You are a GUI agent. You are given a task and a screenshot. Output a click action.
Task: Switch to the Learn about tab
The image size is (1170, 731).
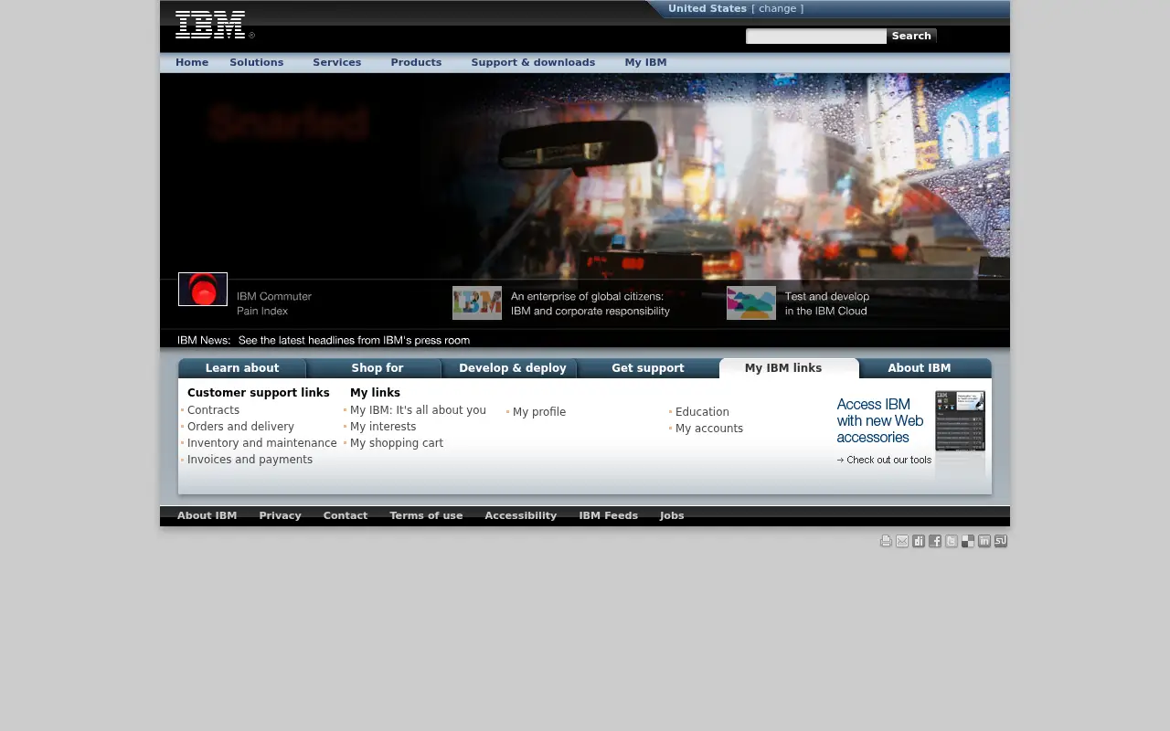coord(242,368)
